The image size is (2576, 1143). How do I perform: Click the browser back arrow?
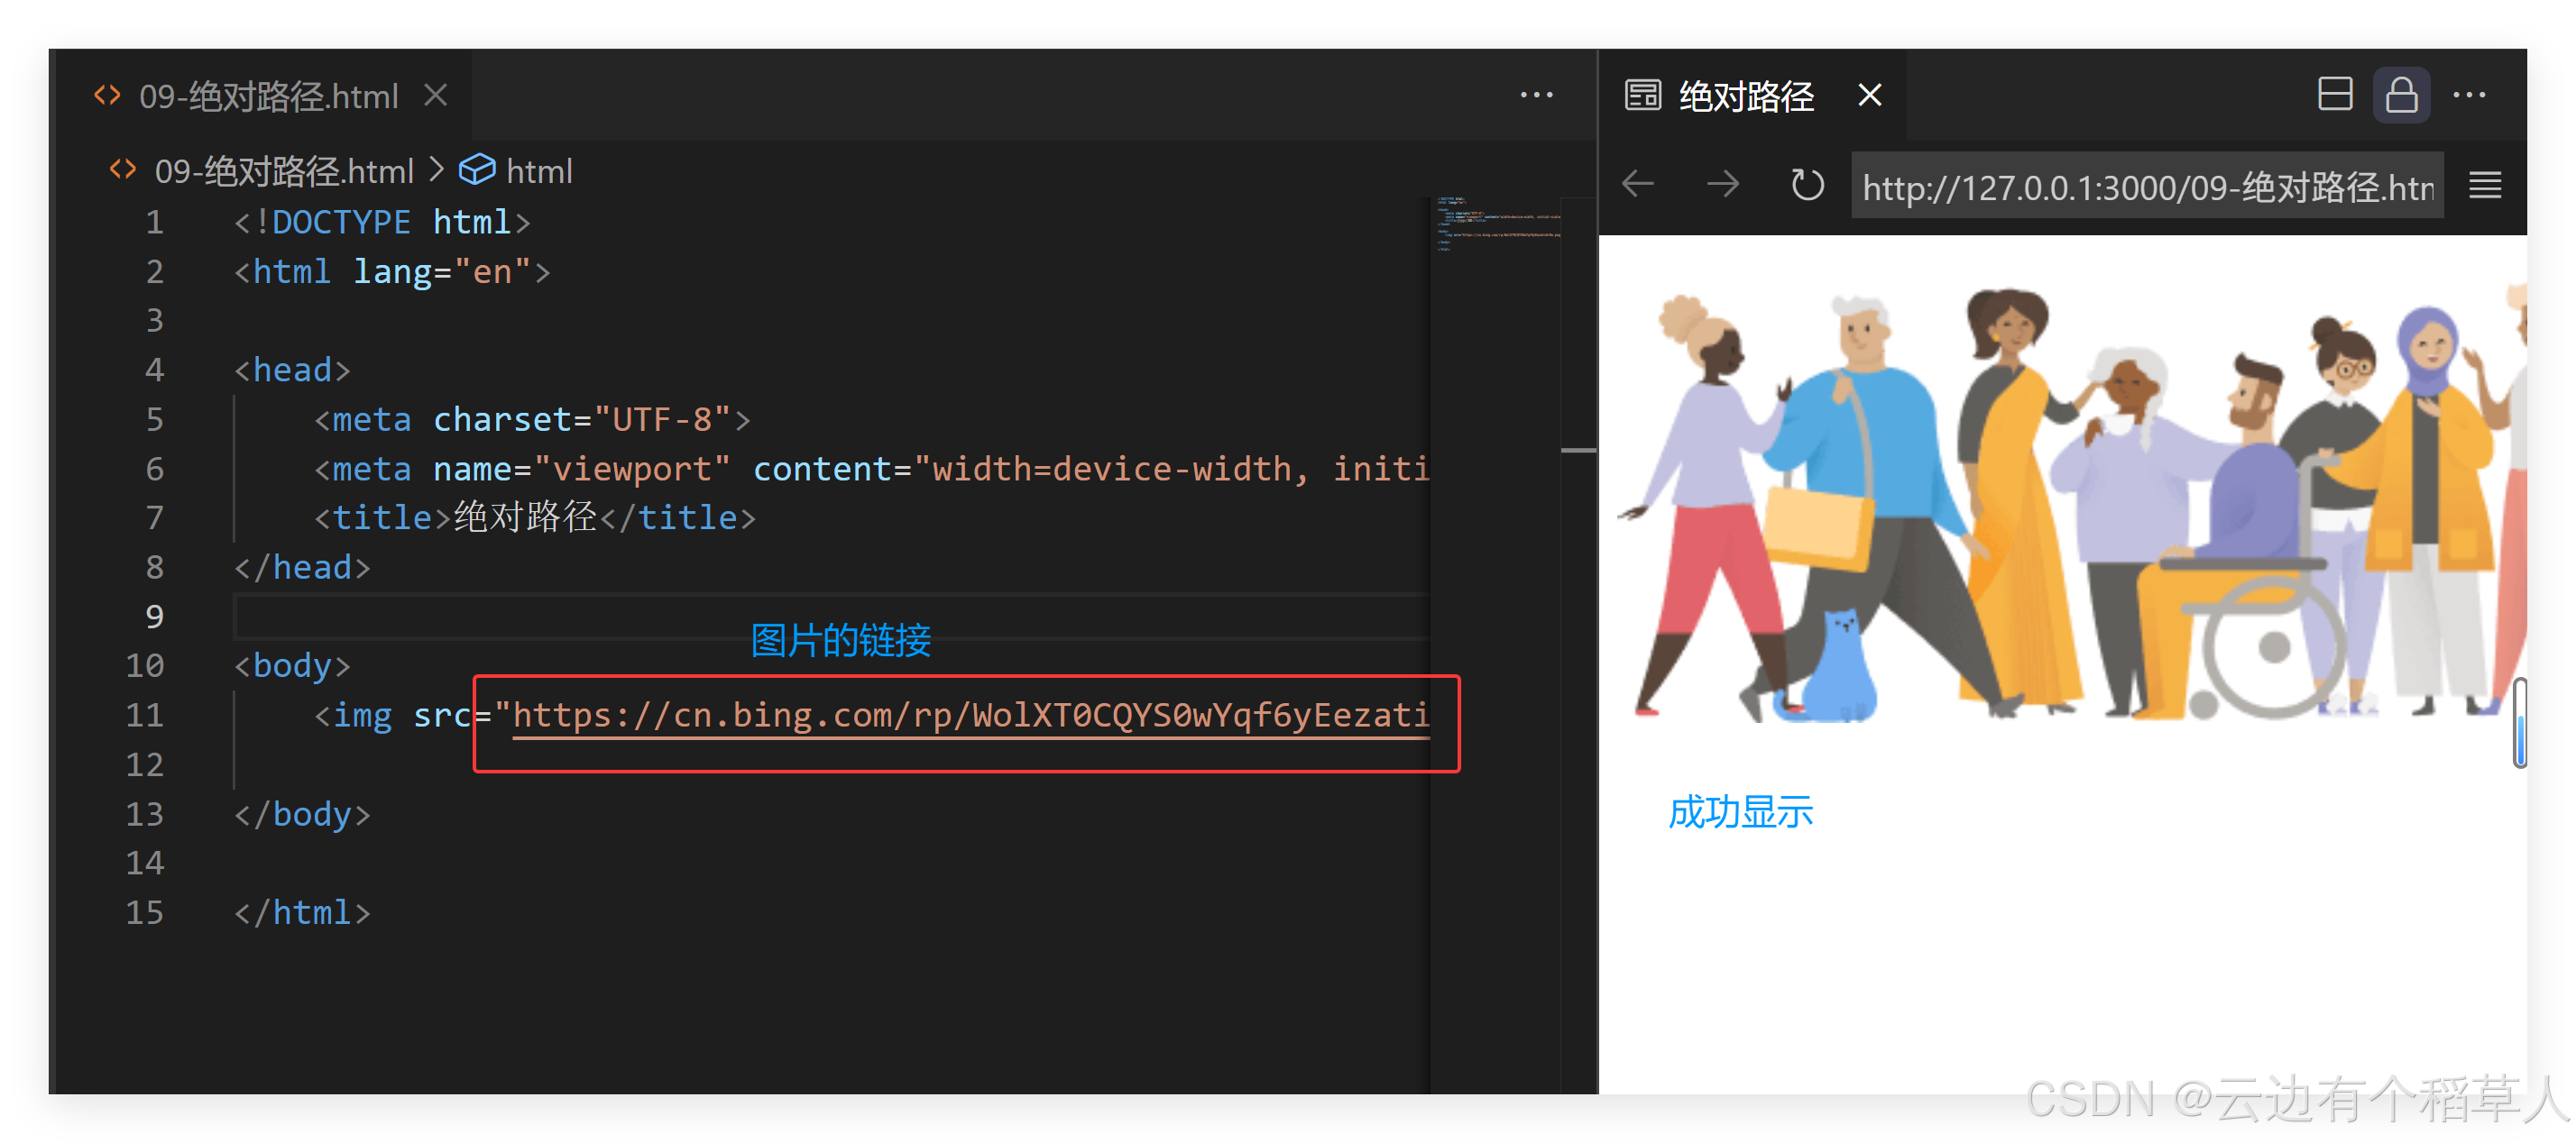[x=1638, y=185]
